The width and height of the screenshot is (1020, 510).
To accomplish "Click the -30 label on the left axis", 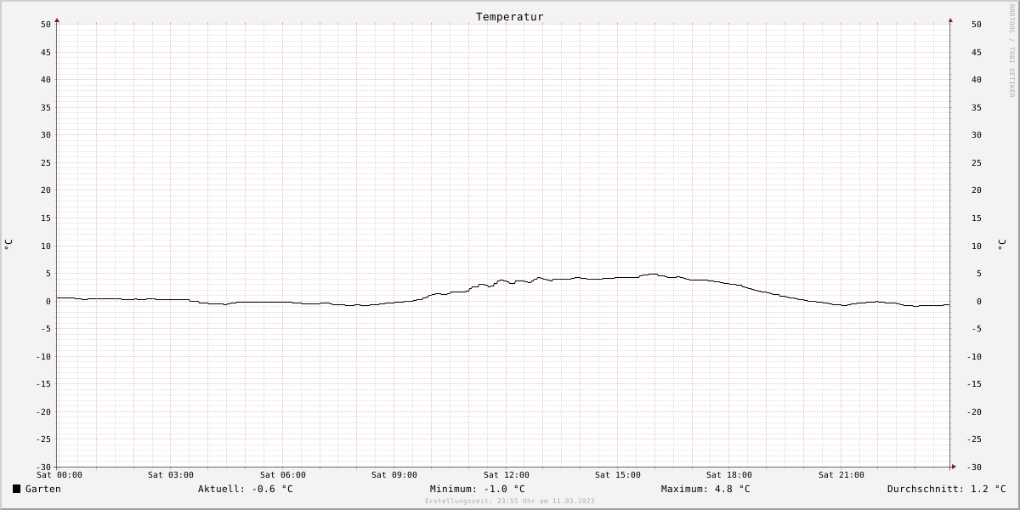I will [x=43, y=467].
